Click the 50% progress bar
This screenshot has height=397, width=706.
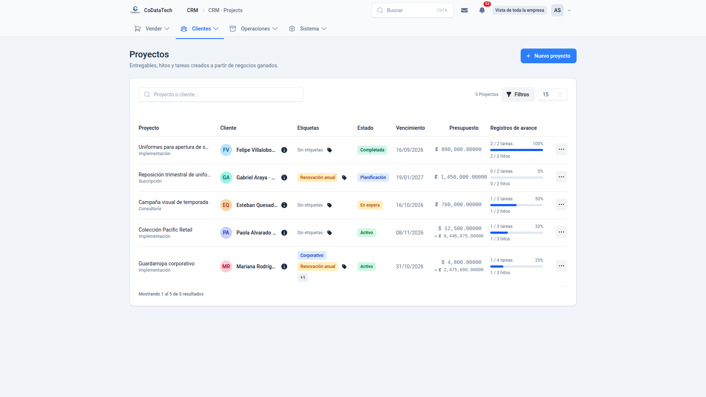coord(517,205)
